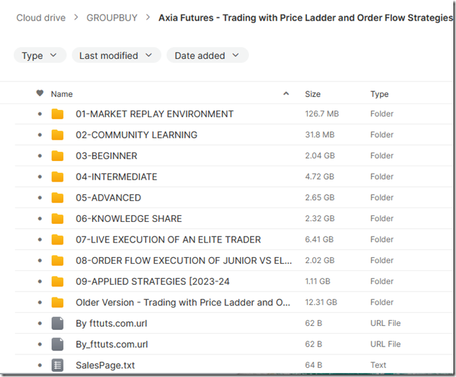Click folder icon for 01-MARKET REPLAY ENVIRONMENT
Screen dimensions: 456x377
pos(58,114)
